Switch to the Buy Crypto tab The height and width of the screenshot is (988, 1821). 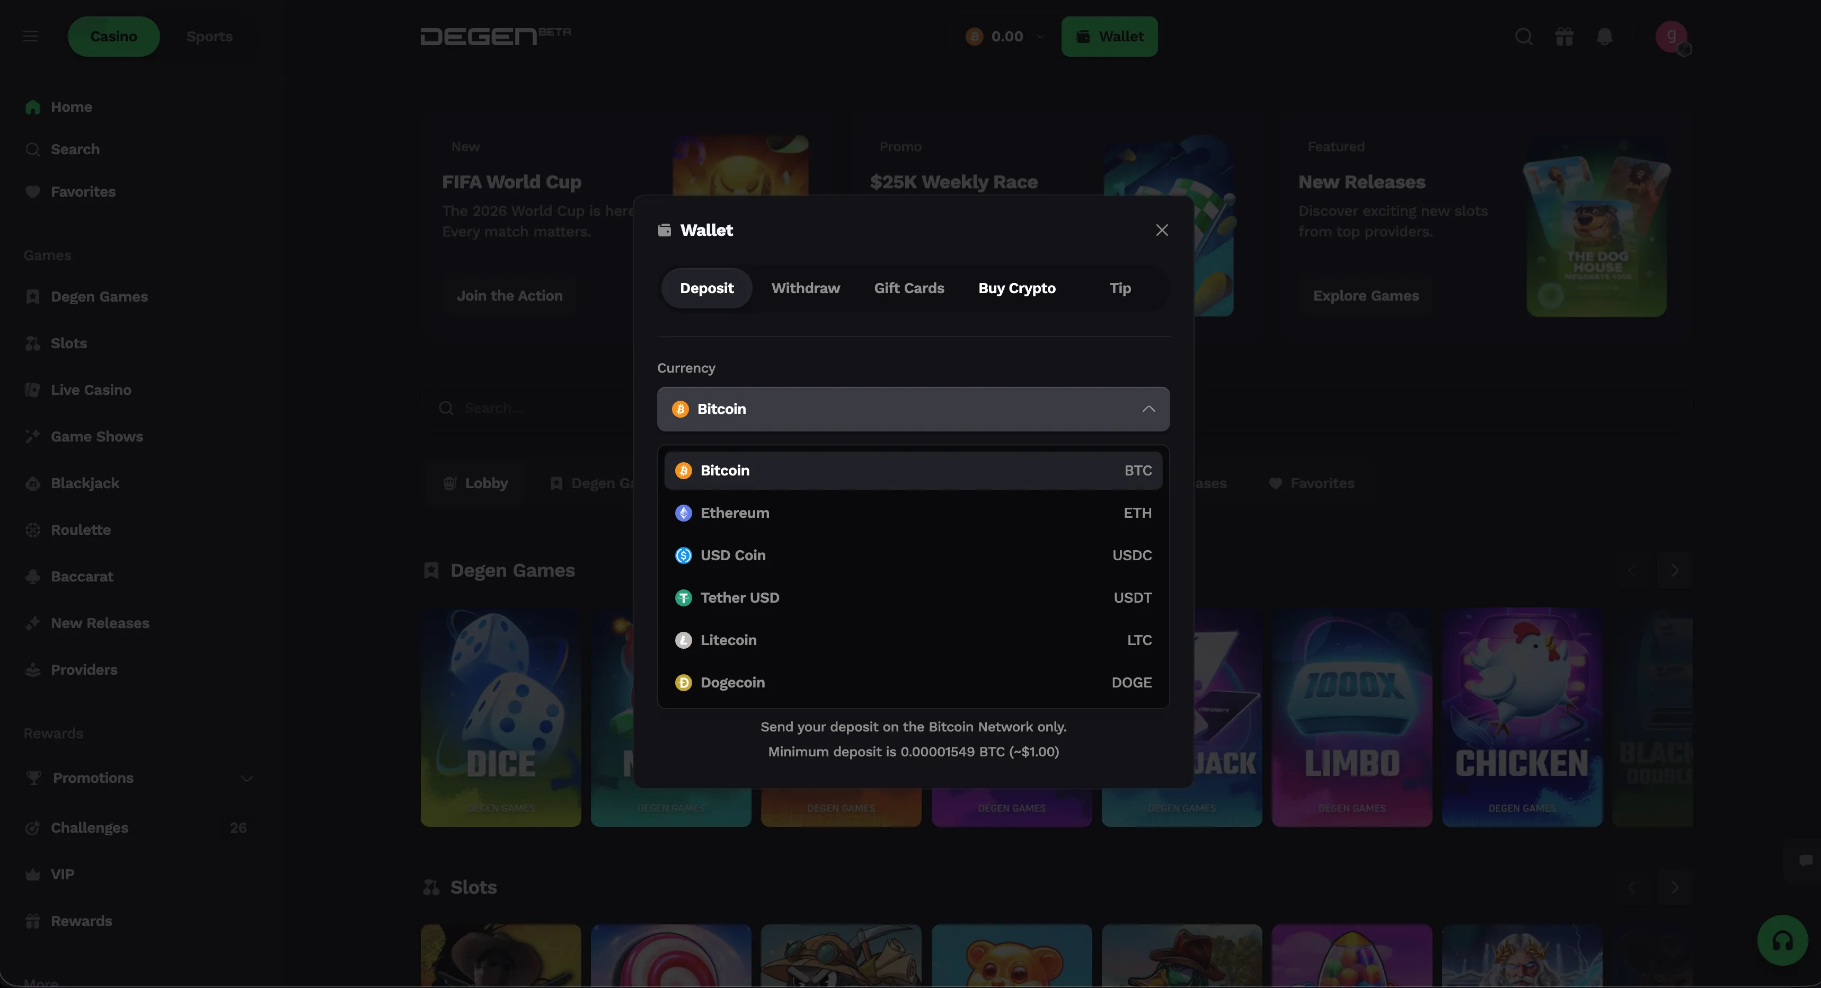(1016, 288)
